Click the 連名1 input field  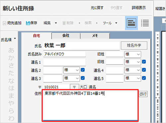(x=64, y=62)
